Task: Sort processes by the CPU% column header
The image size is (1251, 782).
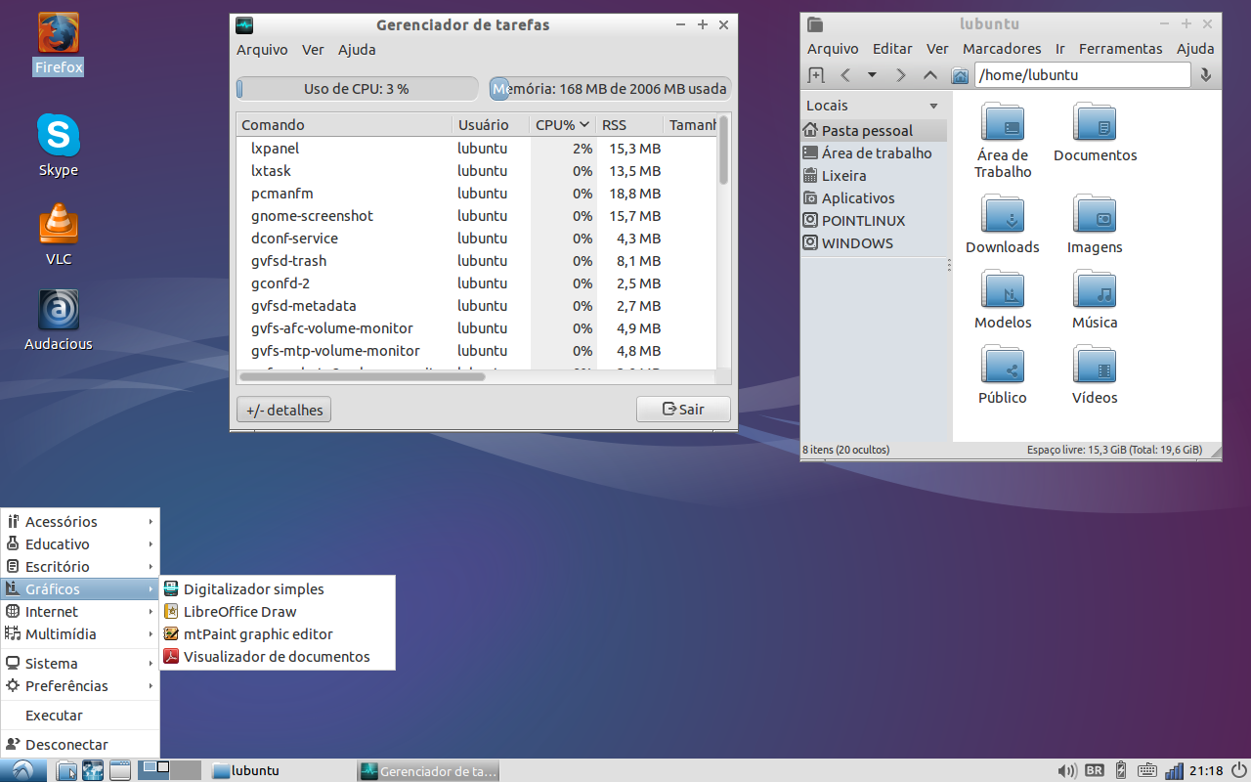Action: coord(562,125)
